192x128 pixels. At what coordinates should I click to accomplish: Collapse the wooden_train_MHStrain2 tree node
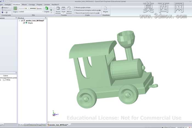19,21
